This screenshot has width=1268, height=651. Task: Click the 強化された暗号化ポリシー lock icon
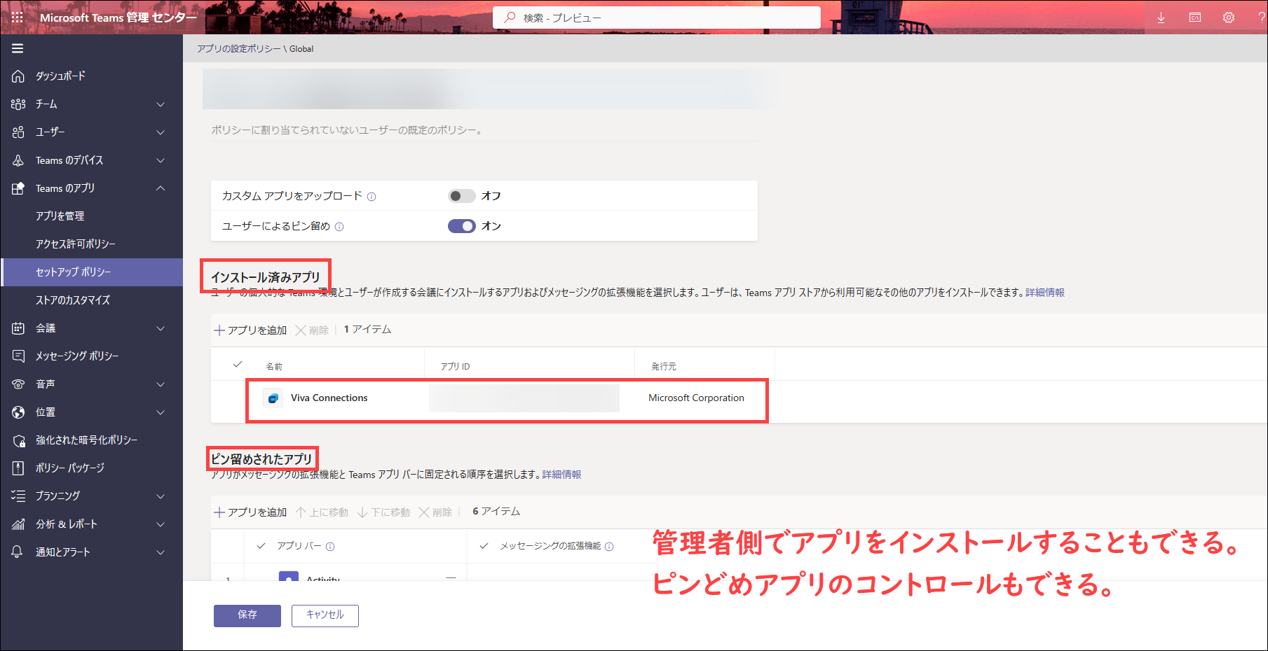point(18,440)
